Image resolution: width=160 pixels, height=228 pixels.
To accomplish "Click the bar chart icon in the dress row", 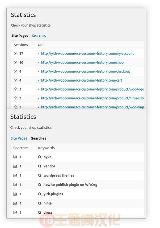I will pos(15,213).
